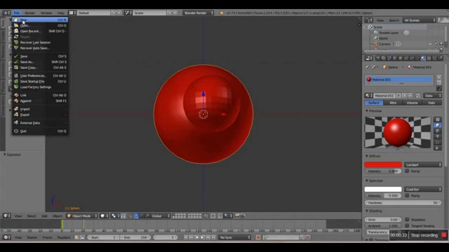Open the Open Recent submenu

point(40,31)
